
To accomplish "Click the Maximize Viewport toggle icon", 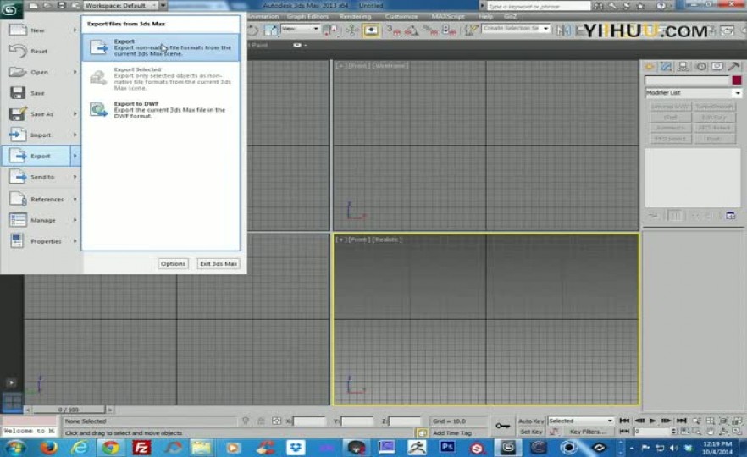I will tap(737, 432).
